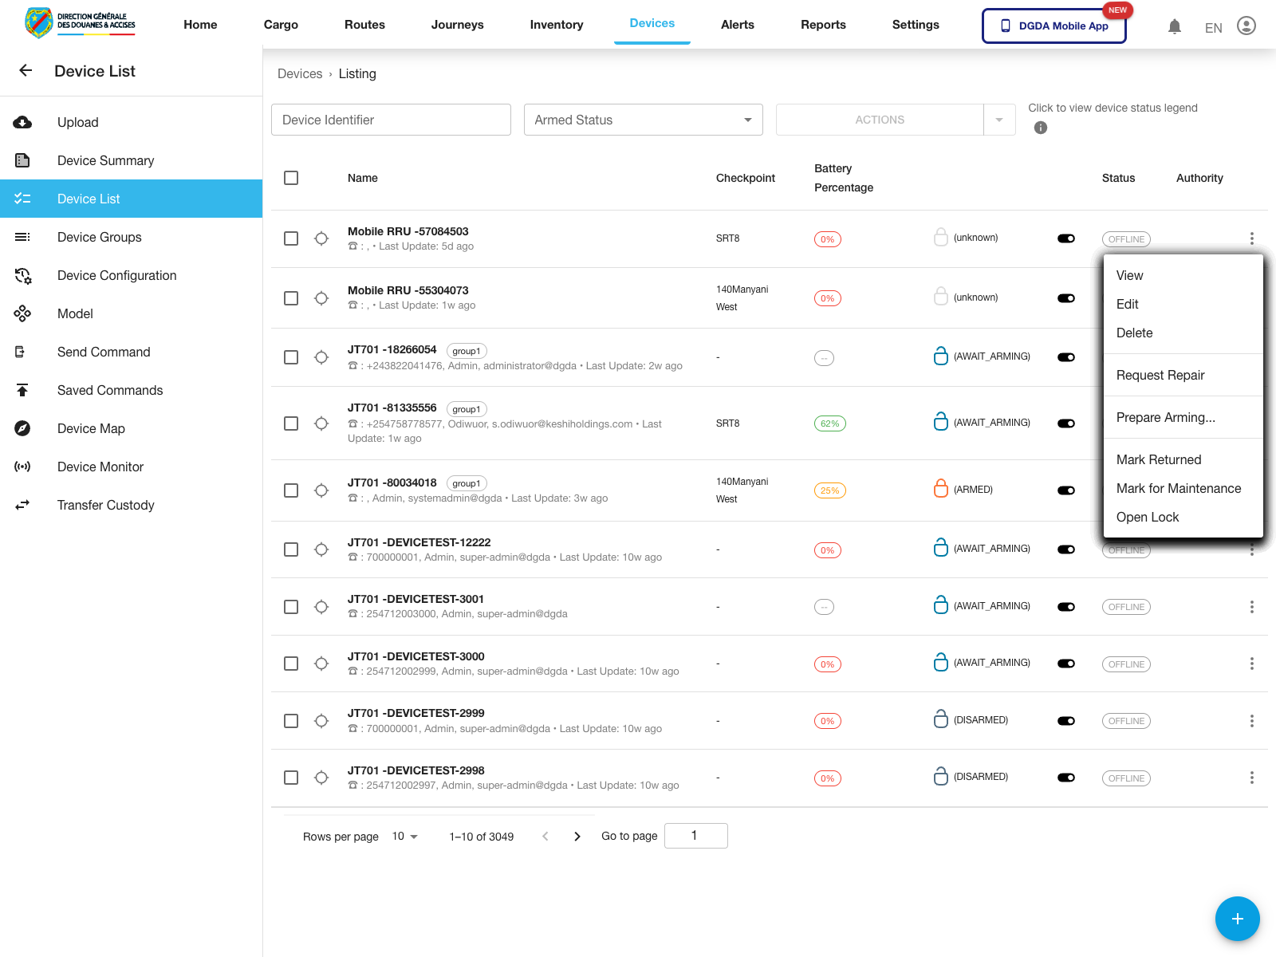Select Device Summary from the sidebar
Screen dimensions: 1276x957
point(105,160)
